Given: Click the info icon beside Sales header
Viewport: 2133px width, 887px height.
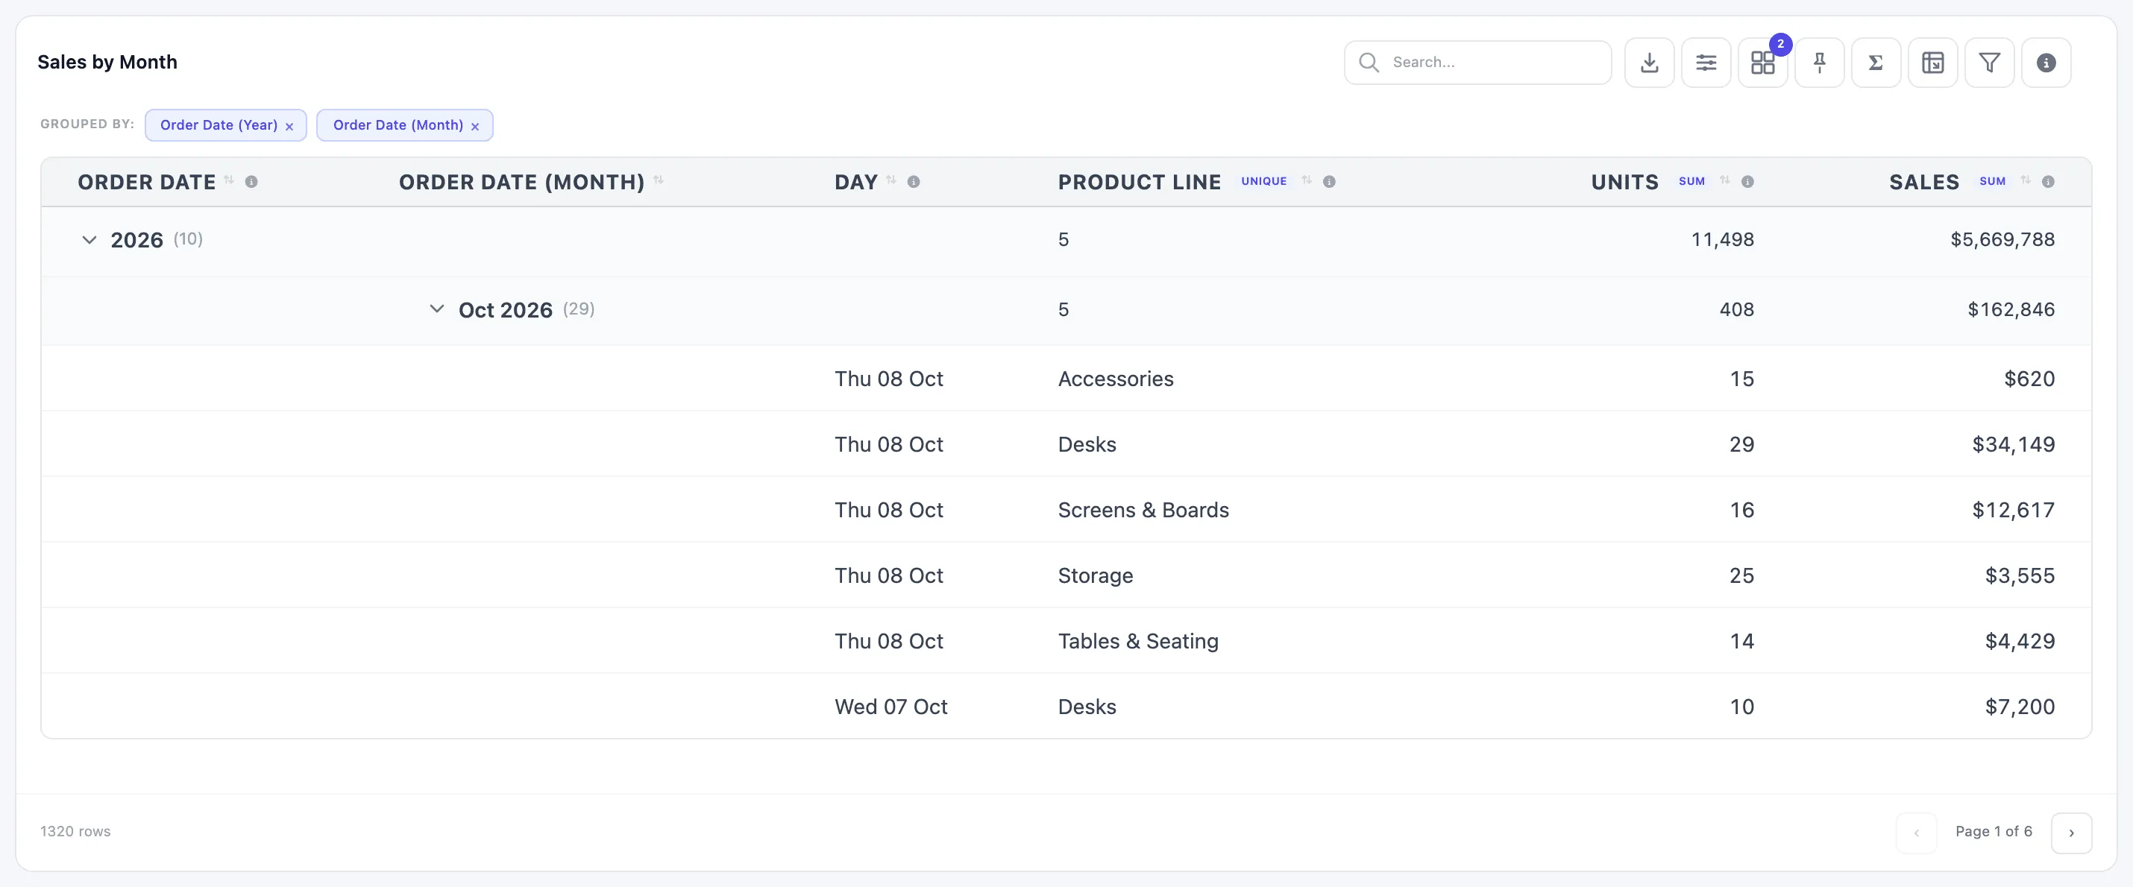Looking at the screenshot, I should pos(2048,182).
